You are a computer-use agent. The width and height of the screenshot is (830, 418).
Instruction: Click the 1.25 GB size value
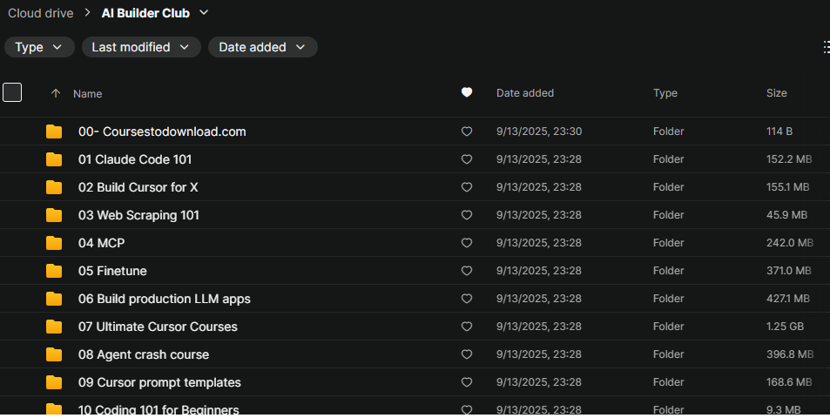(785, 327)
